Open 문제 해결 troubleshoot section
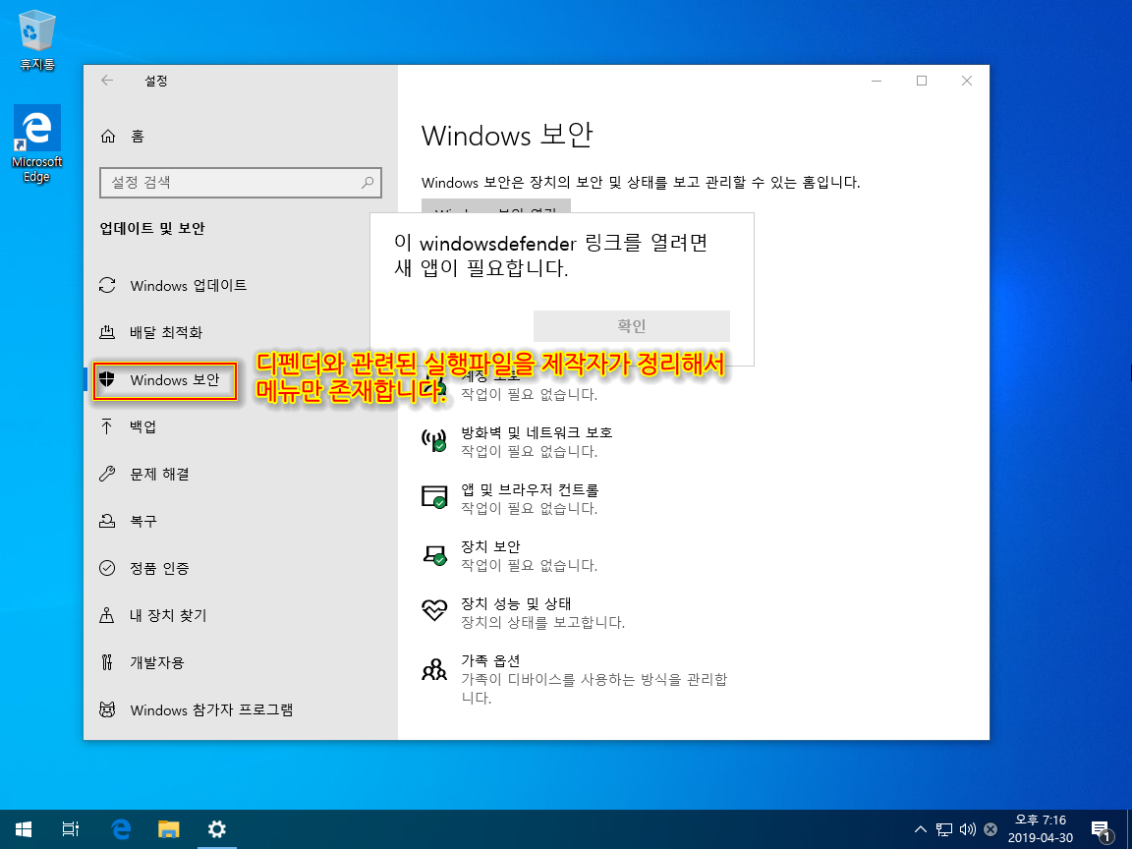Screen dimensions: 1132x849 (x=241, y=474)
